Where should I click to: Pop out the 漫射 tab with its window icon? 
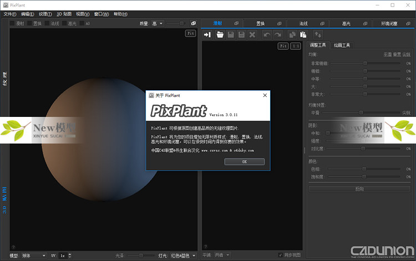pyautogui.click(x=236, y=23)
